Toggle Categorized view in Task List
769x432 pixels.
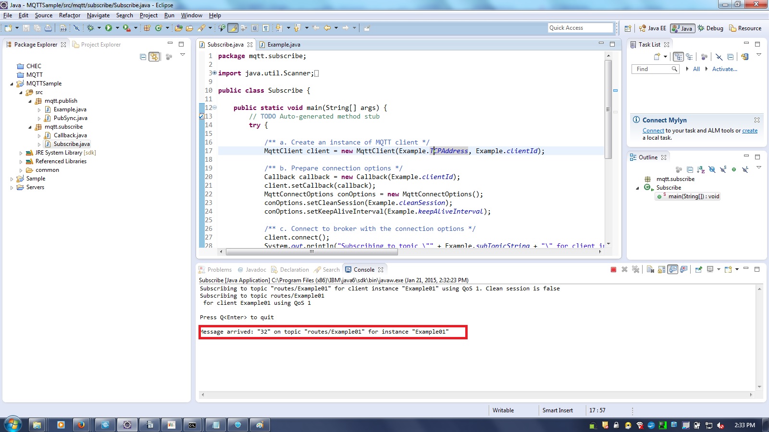click(x=678, y=57)
